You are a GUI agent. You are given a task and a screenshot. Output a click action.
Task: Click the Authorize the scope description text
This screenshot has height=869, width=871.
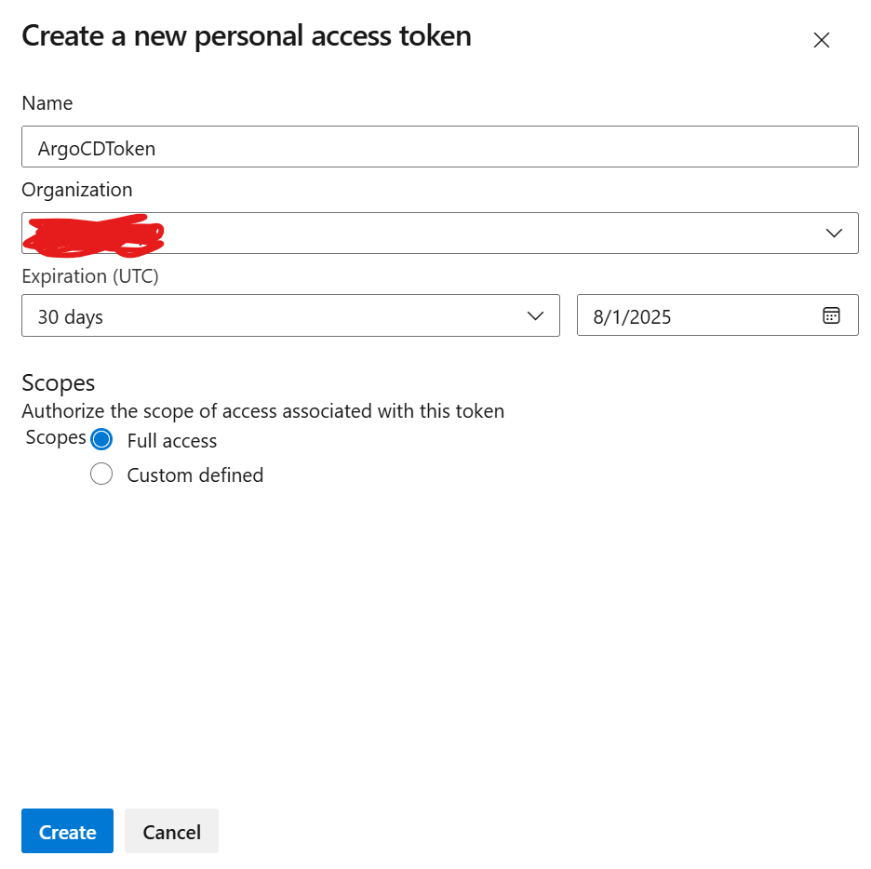pos(262,411)
